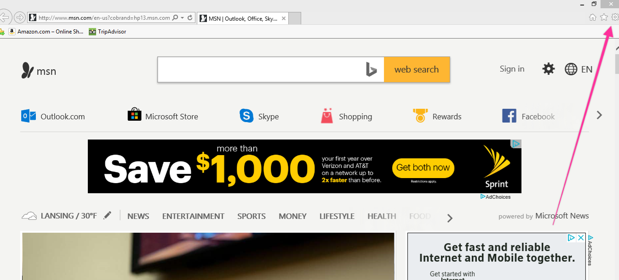Select the SPORTS category tab
This screenshot has width=619, height=280.
tap(252, 216)
